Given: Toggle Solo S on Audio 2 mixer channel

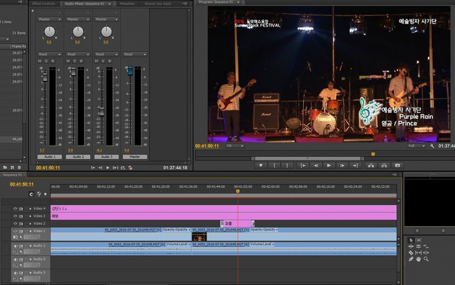Looking at the screenshot, I should tap(75, 61).
